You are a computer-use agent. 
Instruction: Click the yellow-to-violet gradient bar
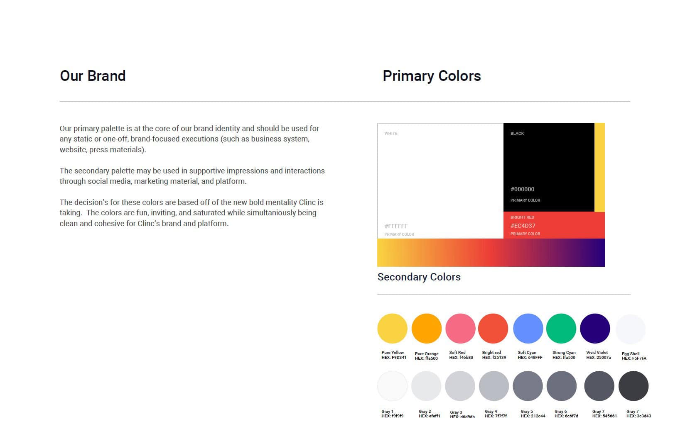(x=491, y=253)
